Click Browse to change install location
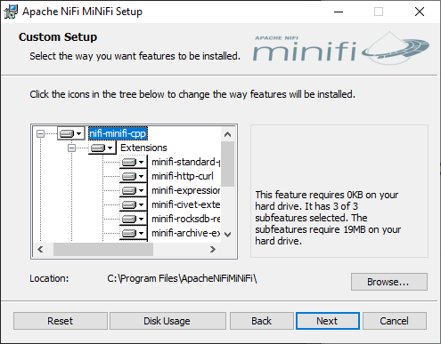Viewport: 441px width, 344px height. (x=389, y=282)
